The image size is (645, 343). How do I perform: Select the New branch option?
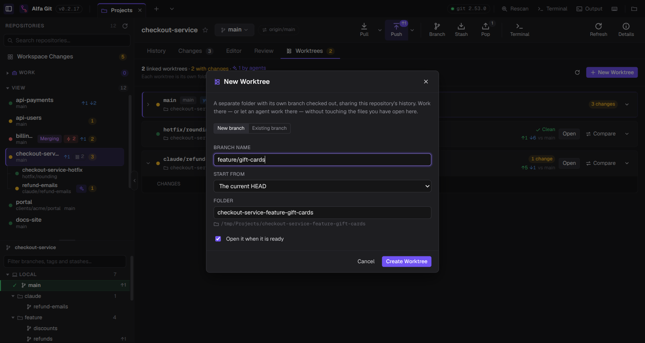pos(231,128)
